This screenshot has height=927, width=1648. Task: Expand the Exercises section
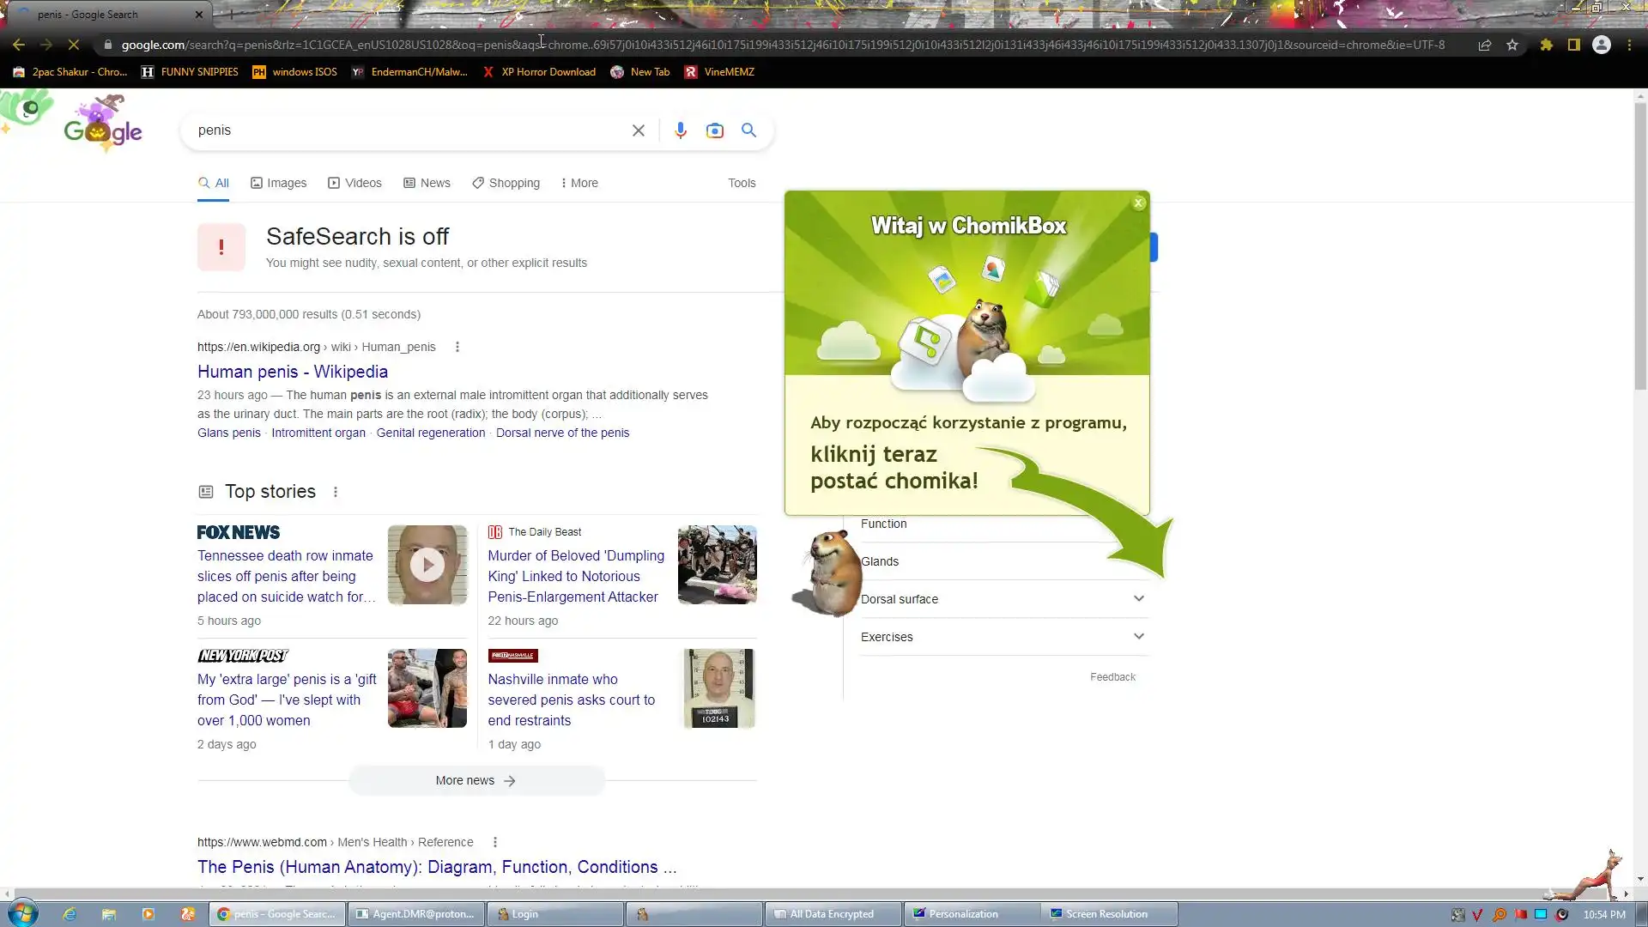[x=1138, y=636]
